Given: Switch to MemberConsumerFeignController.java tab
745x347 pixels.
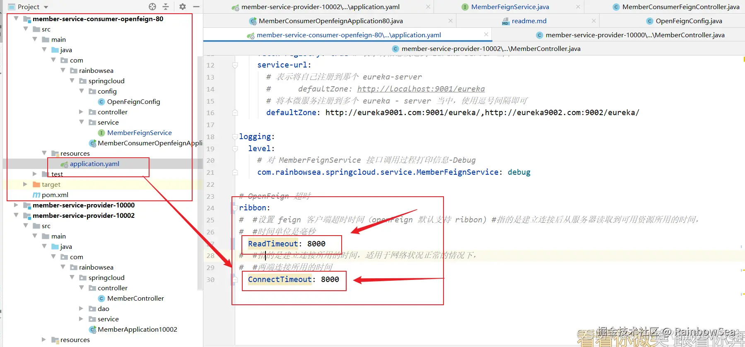Looking at the screenshot, I should 681,7.
